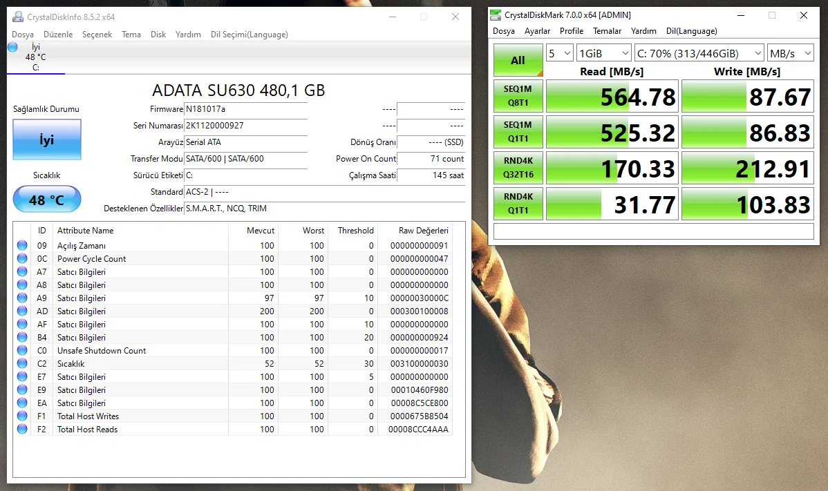This screenshot has width=828, height=491.
Task: Click the RND4K Q32T16 write result 212.91
Action: [748, 169]
